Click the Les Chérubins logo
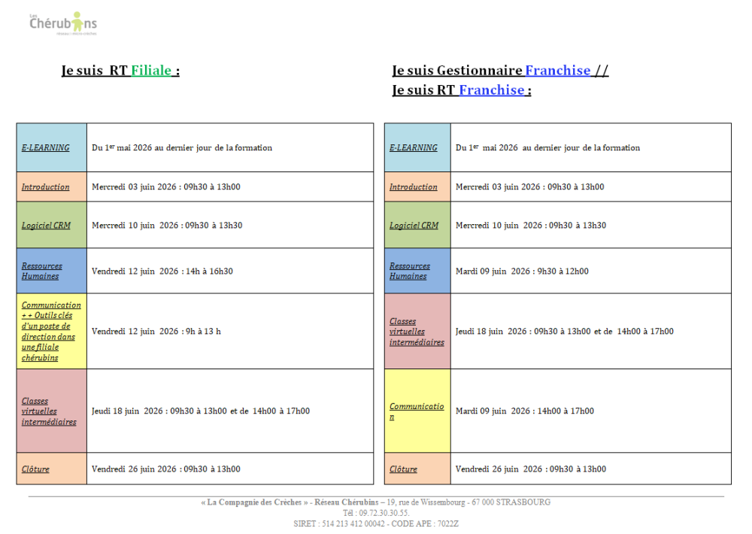 tap(62, 23)
